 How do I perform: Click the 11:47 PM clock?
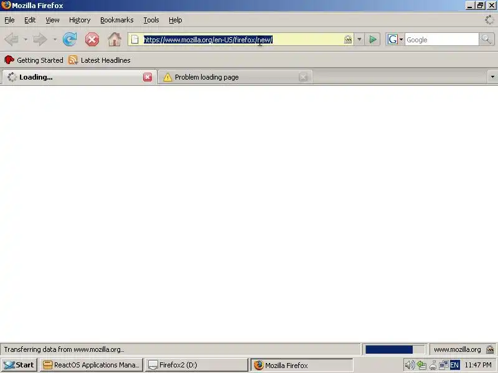[x=477, y=365]
